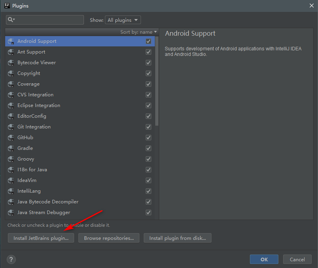Click Install JetBrains plugin button
This screenshot has height=268, width=318.
[x=41, y=238]
